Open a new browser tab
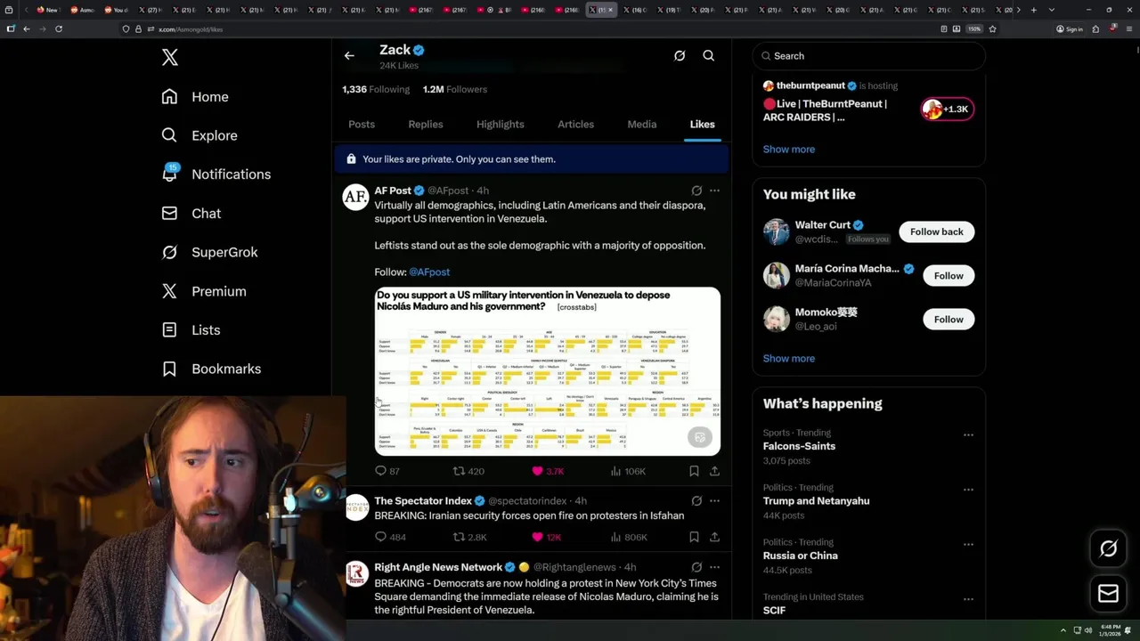Screen dimensions: 1140x641 [x=1033, y=10]
